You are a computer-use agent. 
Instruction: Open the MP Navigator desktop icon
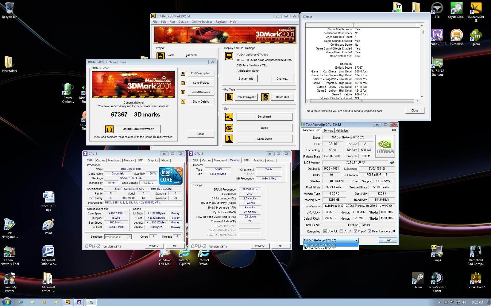tap(10, 228)
